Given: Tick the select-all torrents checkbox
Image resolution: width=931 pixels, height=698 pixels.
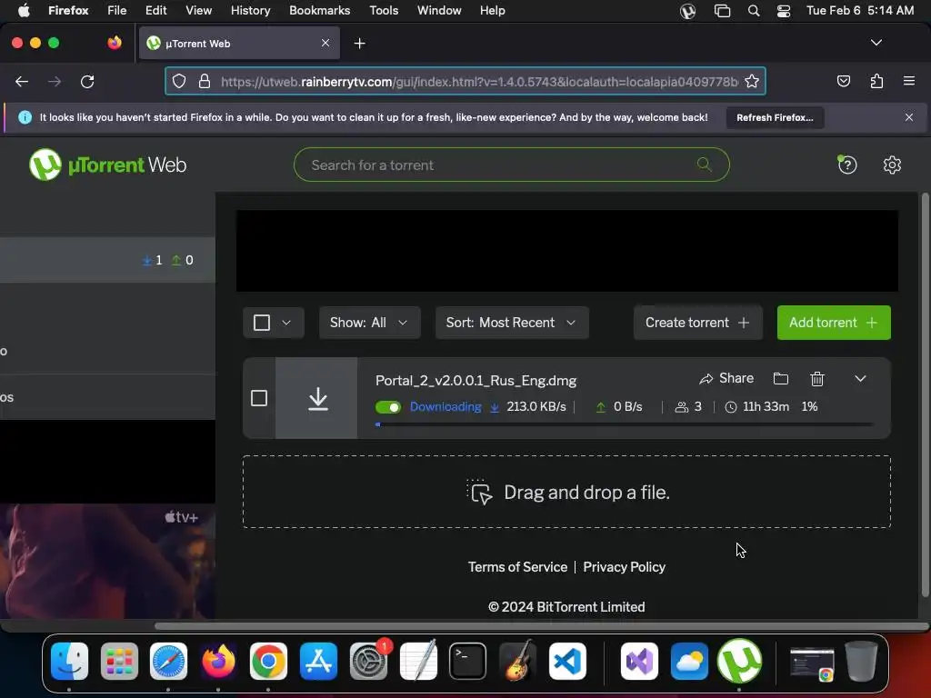Looking at the screenshot, I should pos(262,323).
